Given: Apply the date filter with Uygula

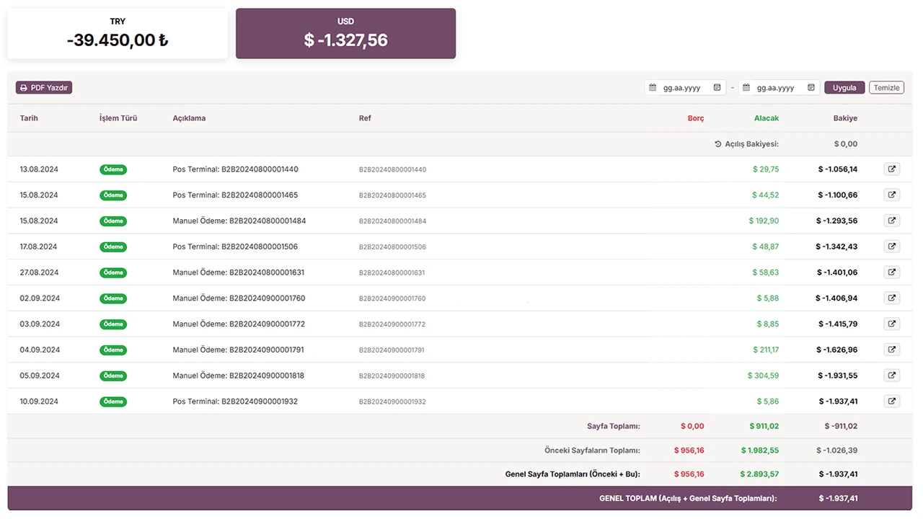Looking at the screenshot, I should tap(844, 88).
